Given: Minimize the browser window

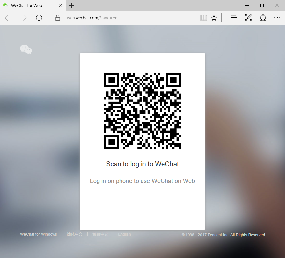Looking at the screenshot, I should tap(247, 6).
